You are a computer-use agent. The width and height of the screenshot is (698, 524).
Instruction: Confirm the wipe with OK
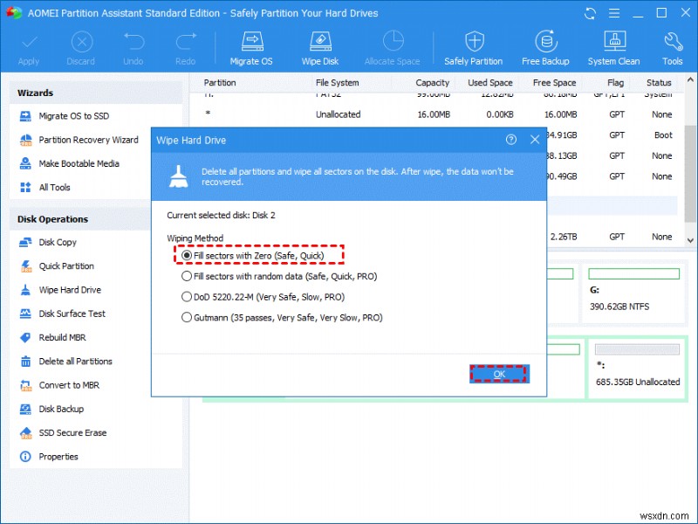click(x=499, y=373)
